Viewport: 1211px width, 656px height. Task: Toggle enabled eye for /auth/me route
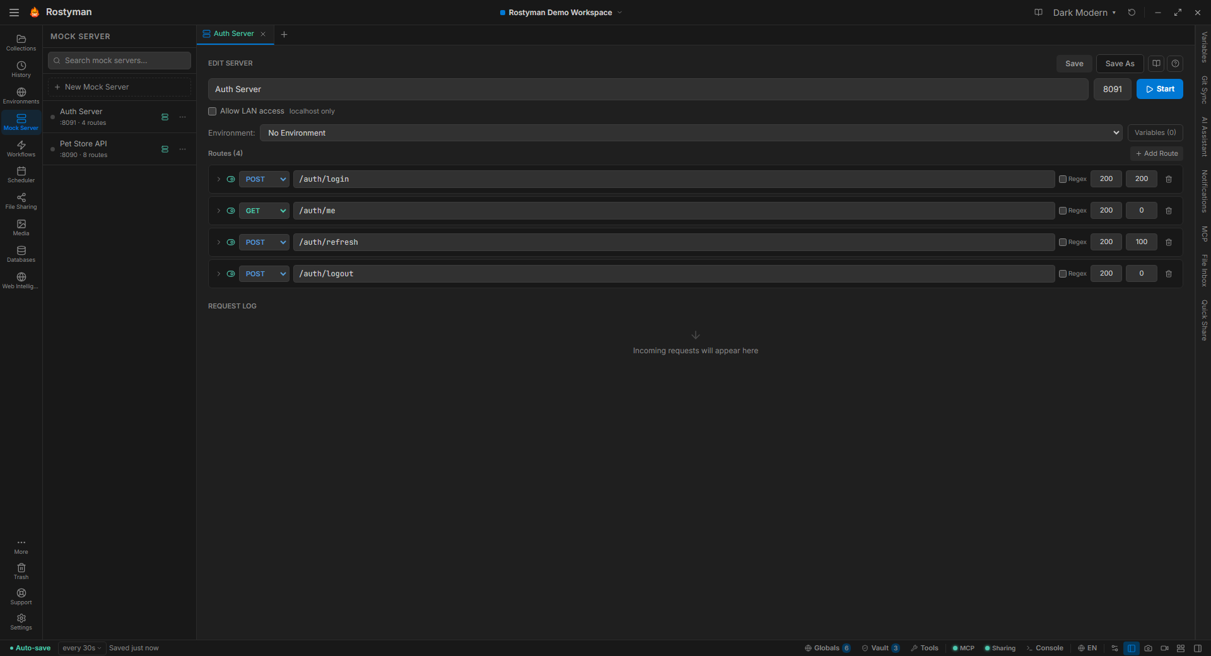pyautogui.click(x=231, y=211)
